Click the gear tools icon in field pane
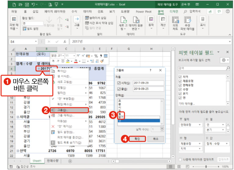The image size is (234, 170). point(224,60)
